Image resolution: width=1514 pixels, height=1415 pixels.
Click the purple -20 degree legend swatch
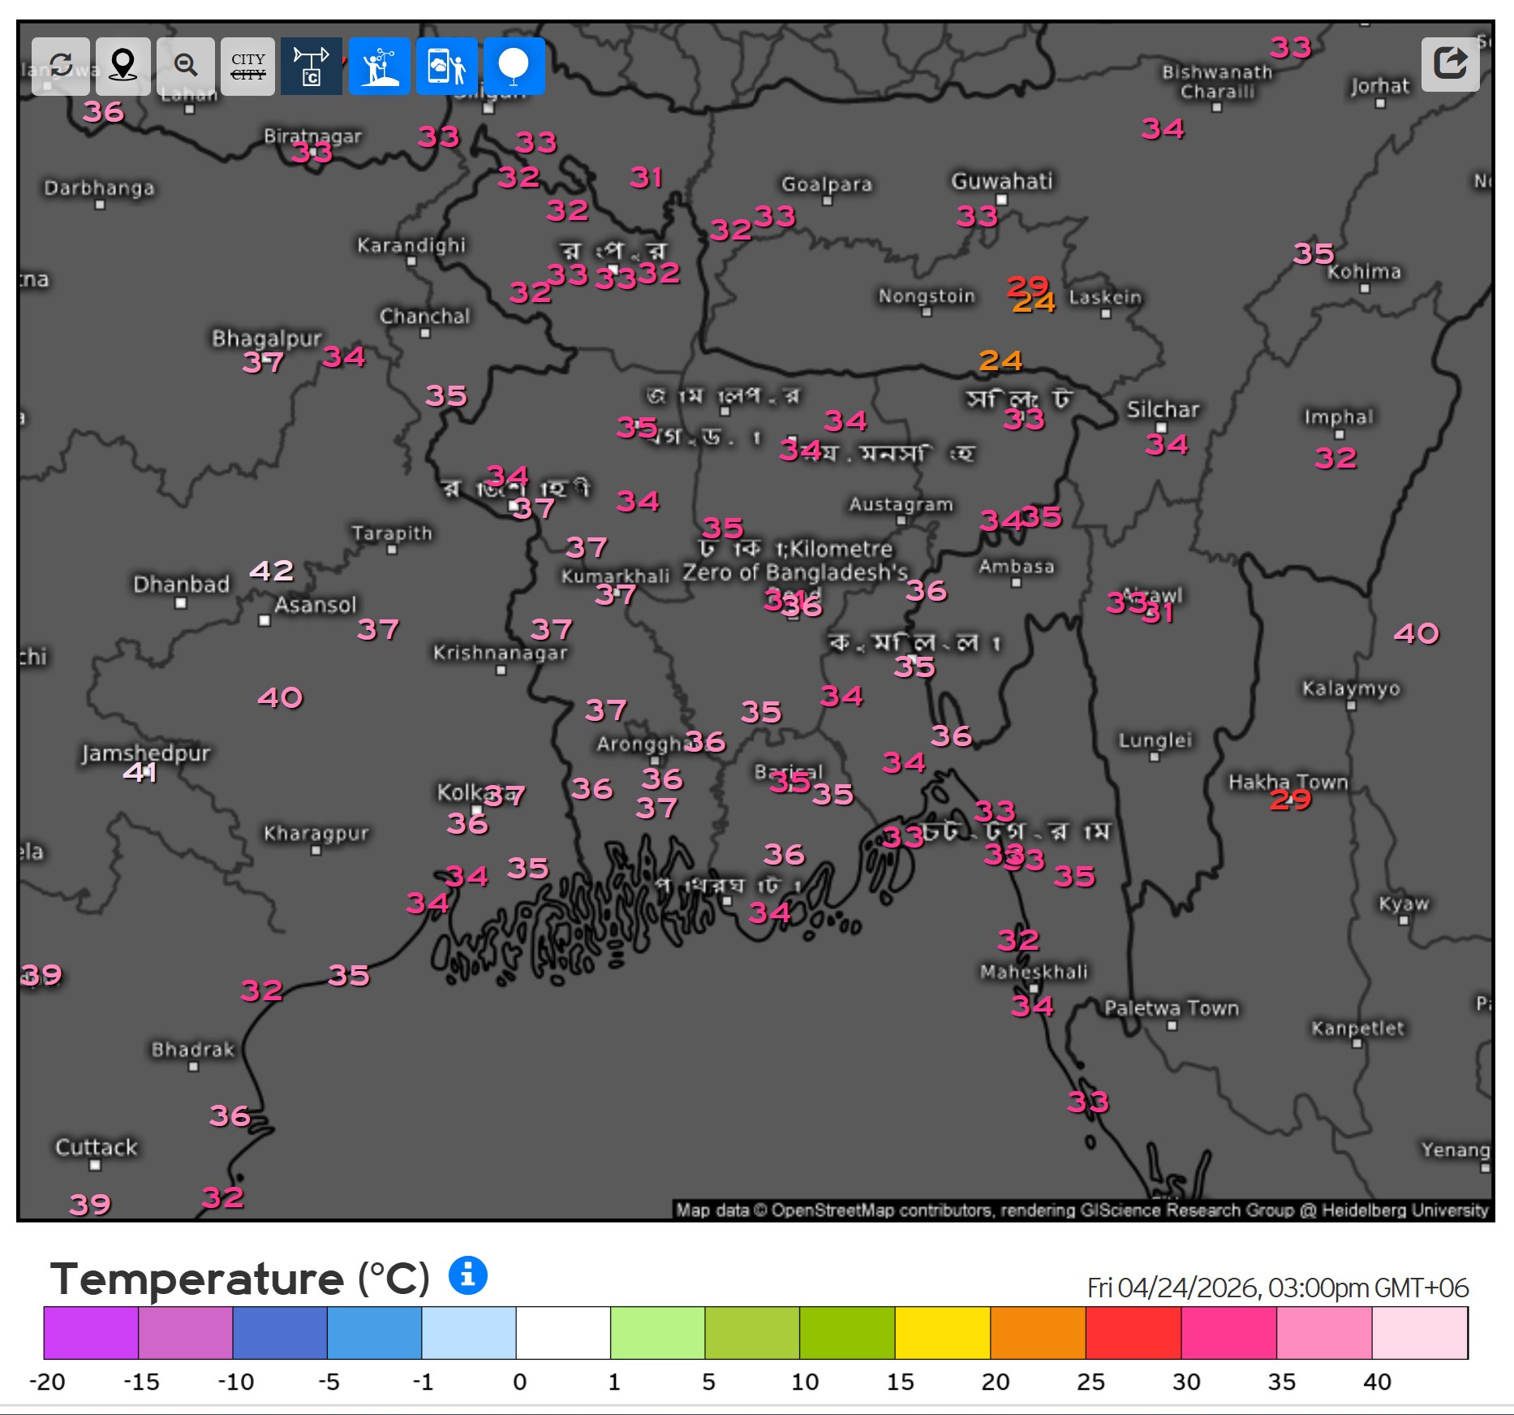[x=91, y=1332]
